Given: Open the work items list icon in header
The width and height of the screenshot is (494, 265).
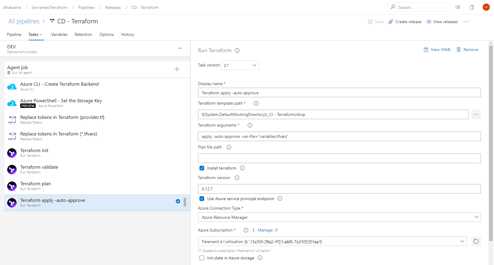Looking at the screenshot, I should click(x=458, y=7).
